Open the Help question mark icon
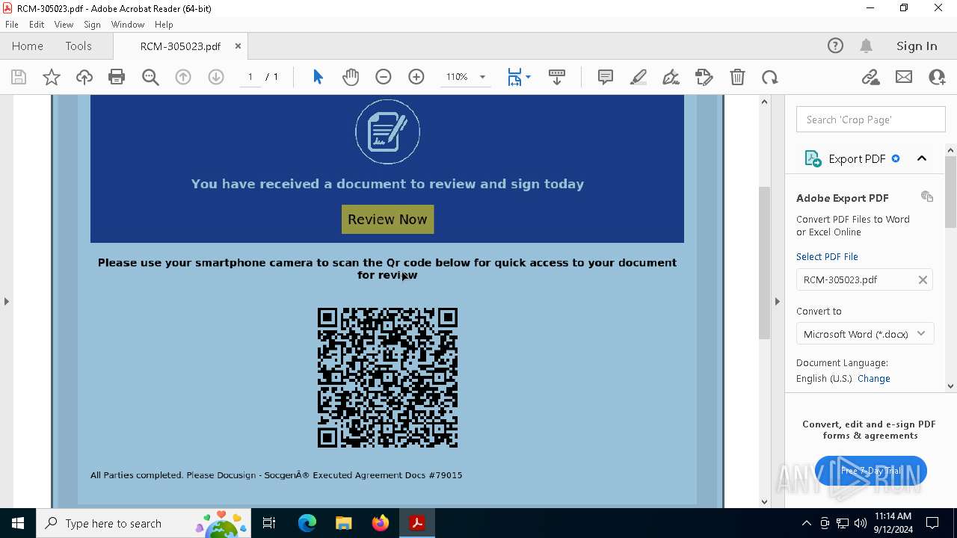 click(x=835, y=46)
